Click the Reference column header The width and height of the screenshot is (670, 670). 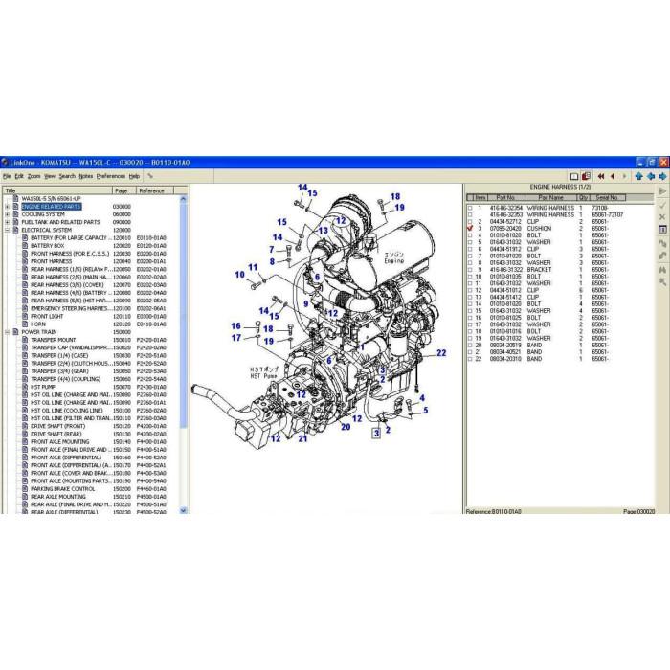(155, 190)
